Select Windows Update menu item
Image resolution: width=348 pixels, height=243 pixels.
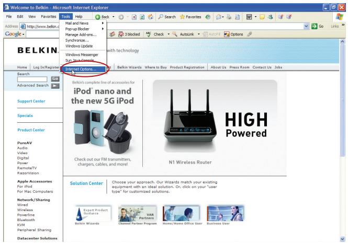point(83,46)
